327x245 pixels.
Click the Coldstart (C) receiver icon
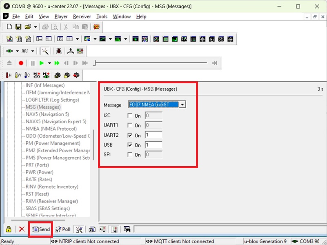pos(27,75)
